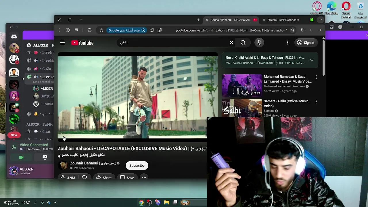Open Chrome from the taskbar

[x=141, y=202]
